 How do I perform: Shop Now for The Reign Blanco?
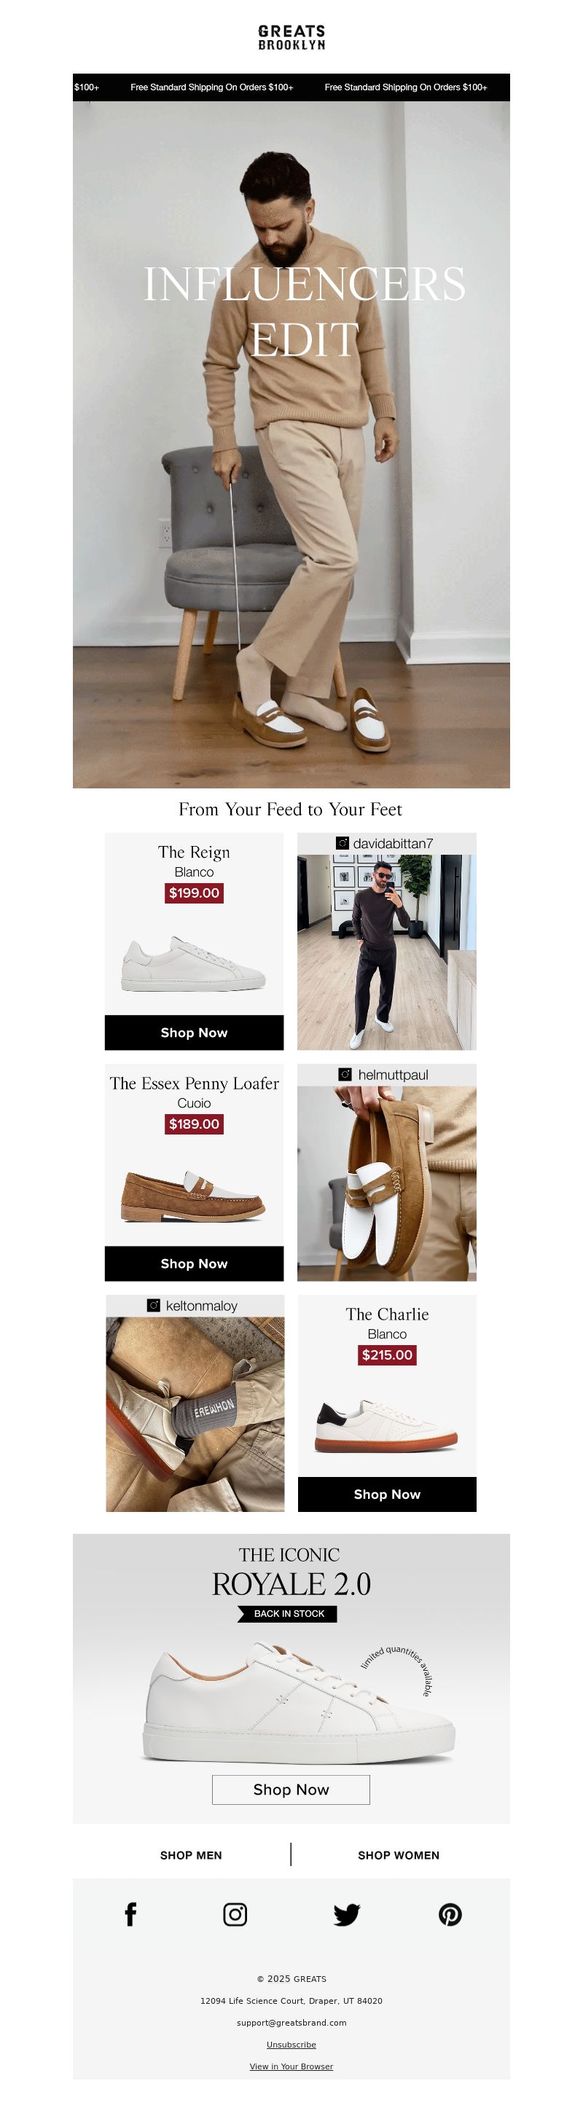click(x=194, y=1033)
